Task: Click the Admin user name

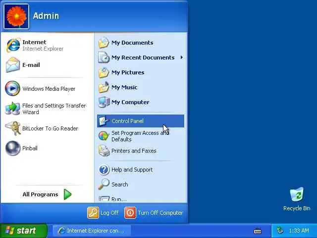Action: (x=46, y=16)
